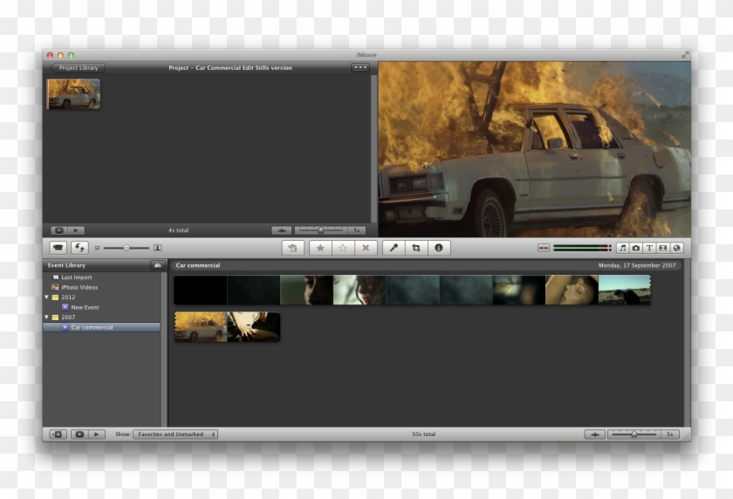Click the audio level meter in toolbar
The height and width of the screenshot is (499, 733).
tap(582, 248)
